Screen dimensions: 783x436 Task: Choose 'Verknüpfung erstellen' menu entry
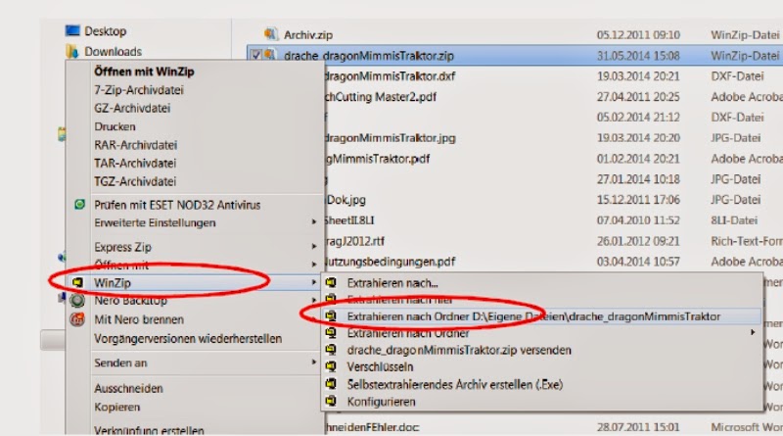pos(149,430)
